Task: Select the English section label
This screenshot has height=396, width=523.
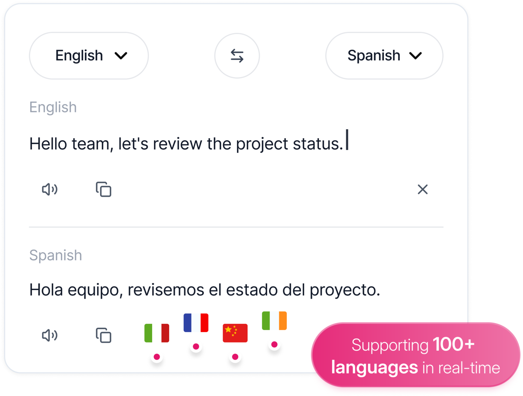Action: pos(53,107)
